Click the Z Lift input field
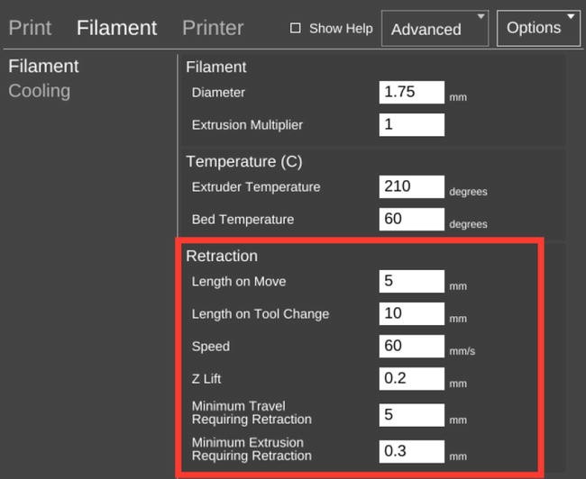This screenshot has width=586, height=479. coord(412,378)
